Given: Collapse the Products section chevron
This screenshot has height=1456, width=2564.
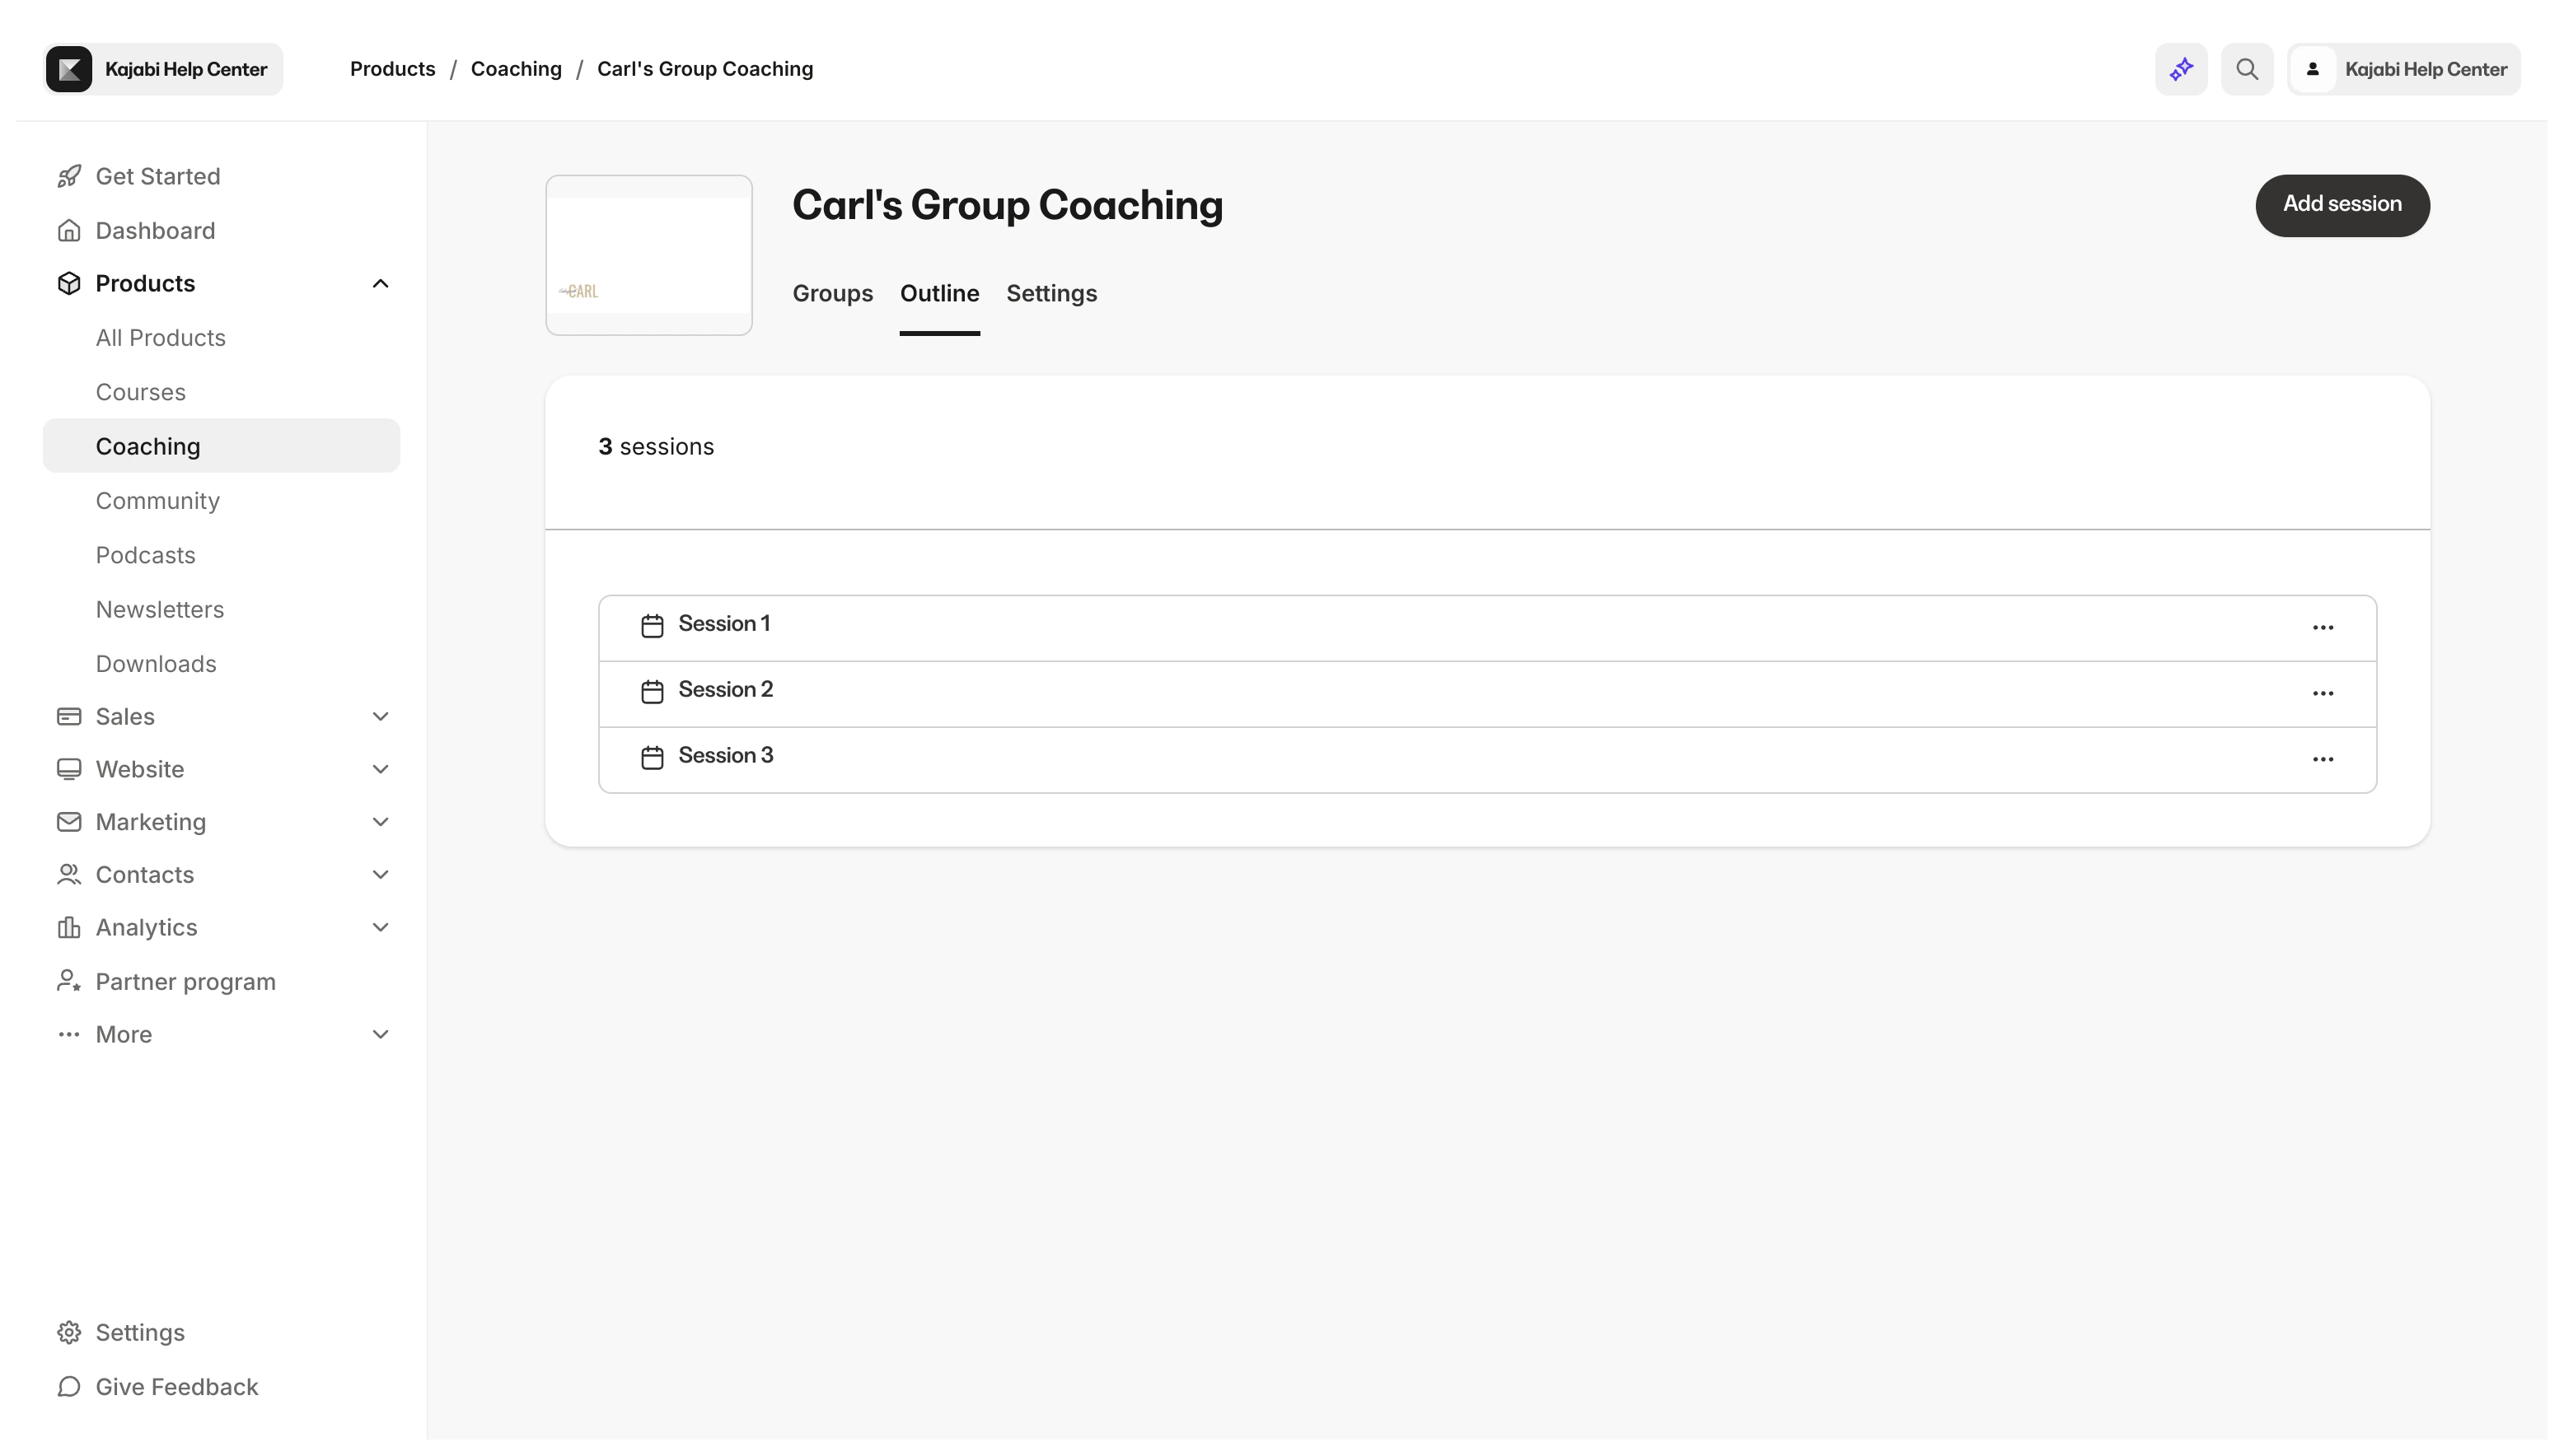Looking at the screenshot, I should click(x=380, y=283).
